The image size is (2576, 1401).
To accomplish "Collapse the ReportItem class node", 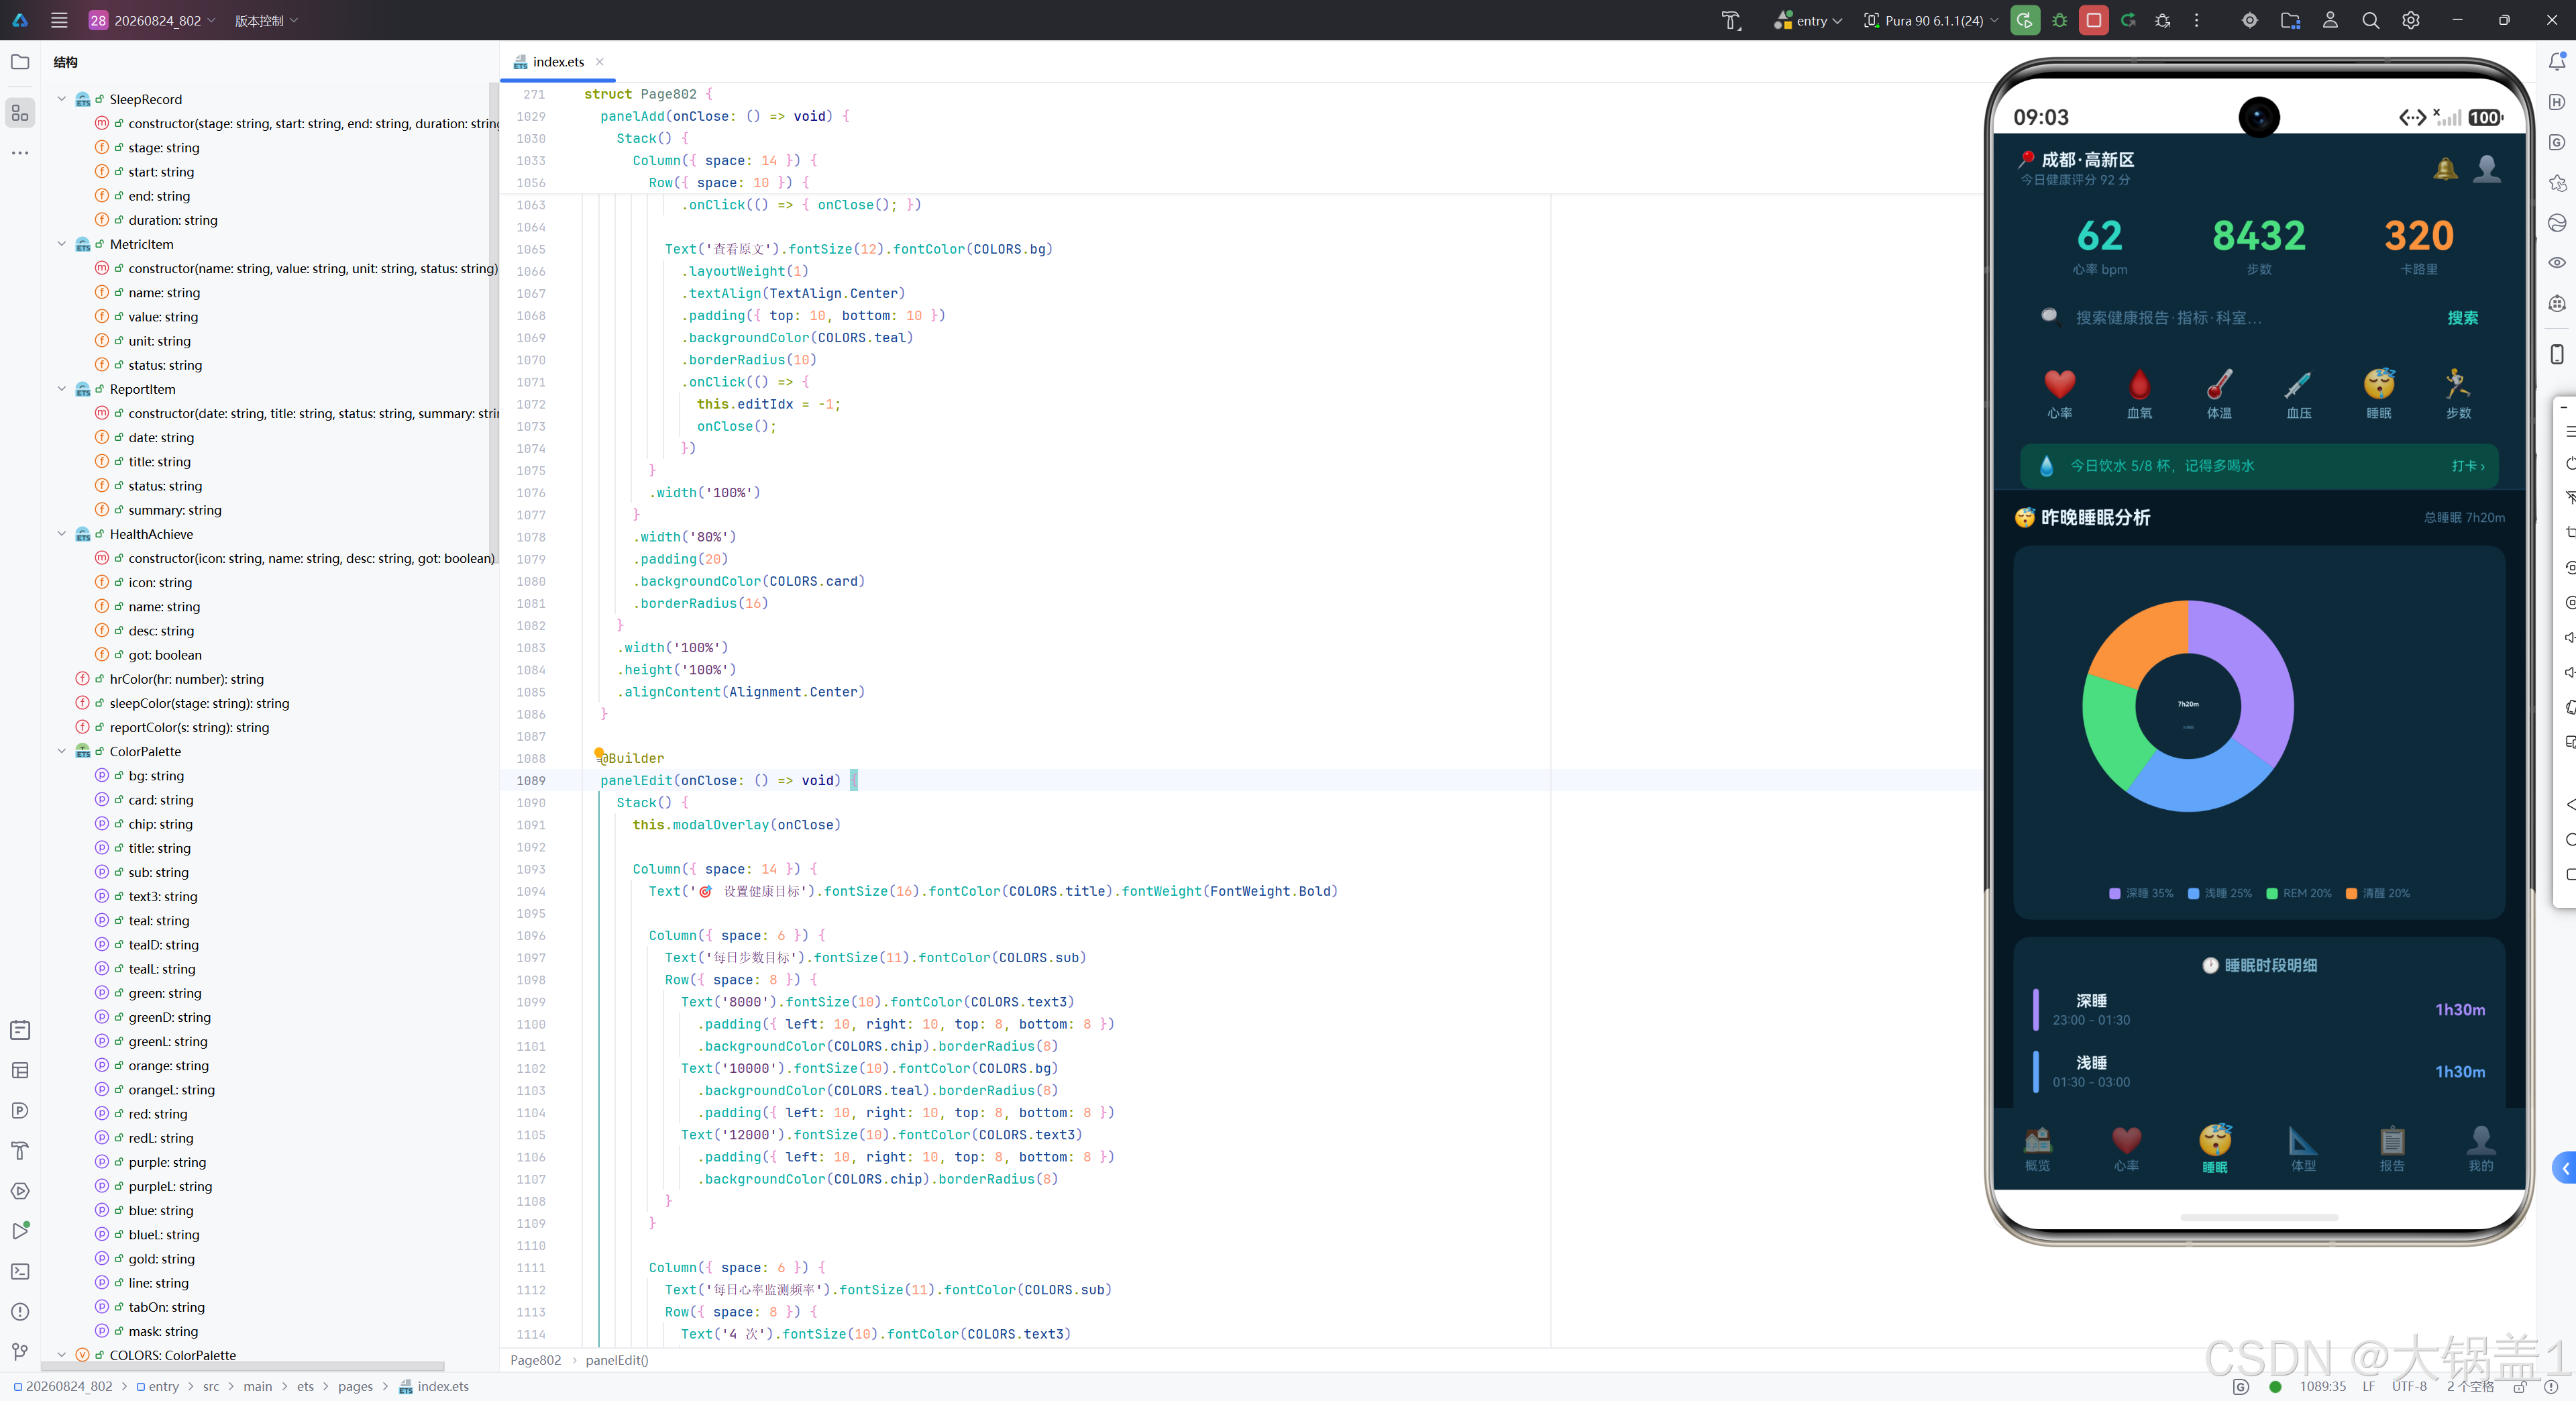I will [62, 389].
